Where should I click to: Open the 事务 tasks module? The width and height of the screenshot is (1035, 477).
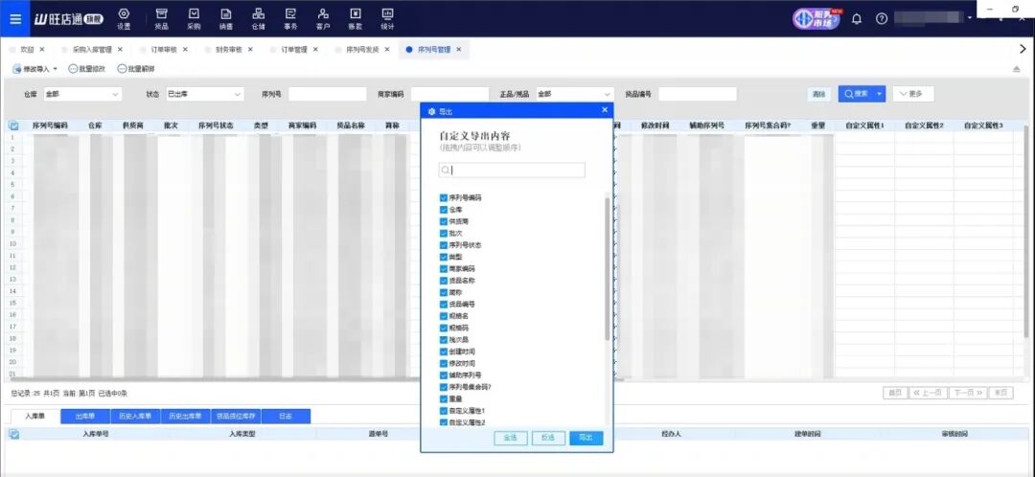click(290, 20)
